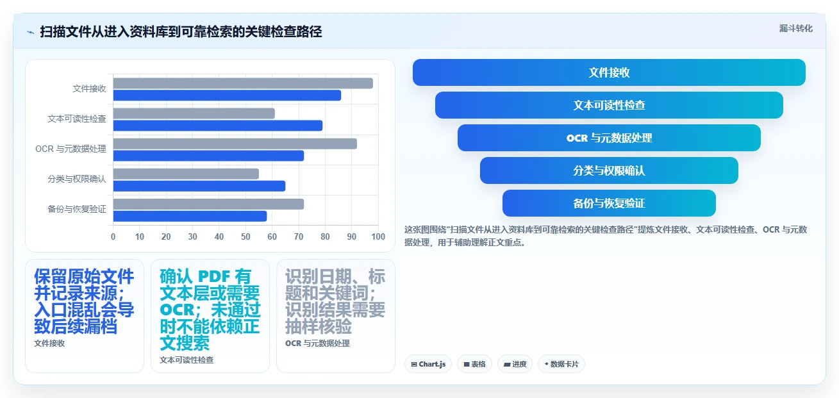The image size is (839, 398).
Task: Select the 备份与恢复验证 funnel stage
Action: [609, 203]
